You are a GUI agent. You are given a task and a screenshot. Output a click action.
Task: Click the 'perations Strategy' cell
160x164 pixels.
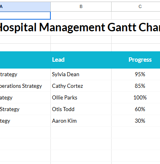[x=25, y=86]
